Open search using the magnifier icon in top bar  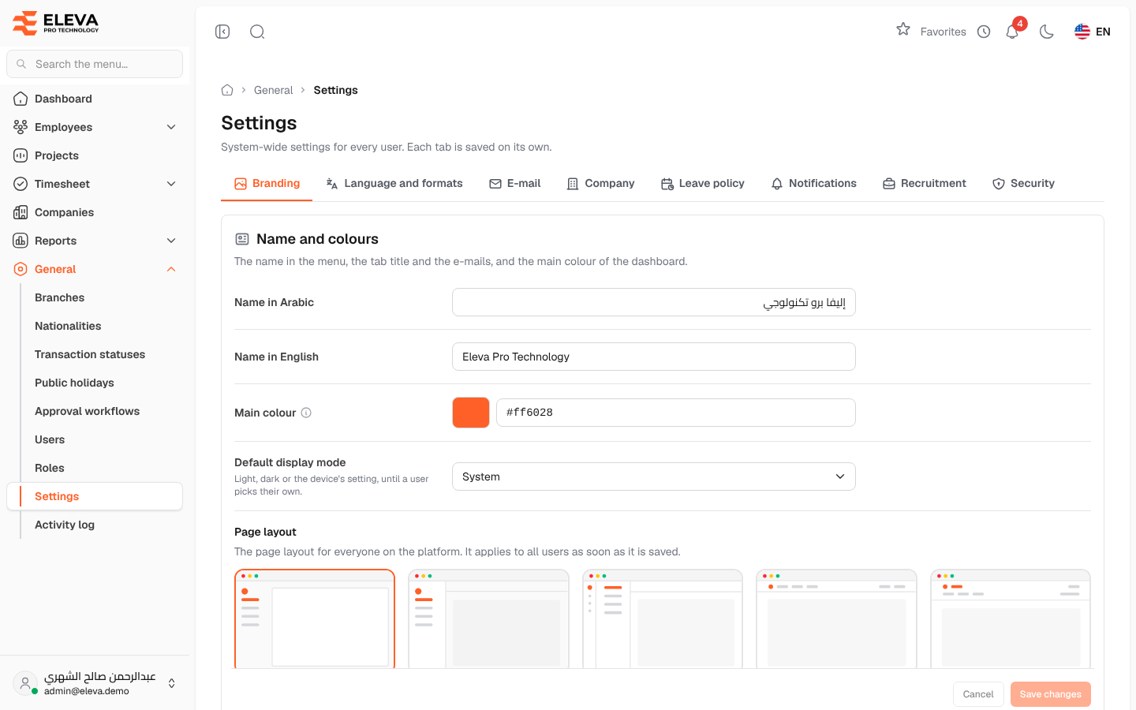tap(257, 32)
